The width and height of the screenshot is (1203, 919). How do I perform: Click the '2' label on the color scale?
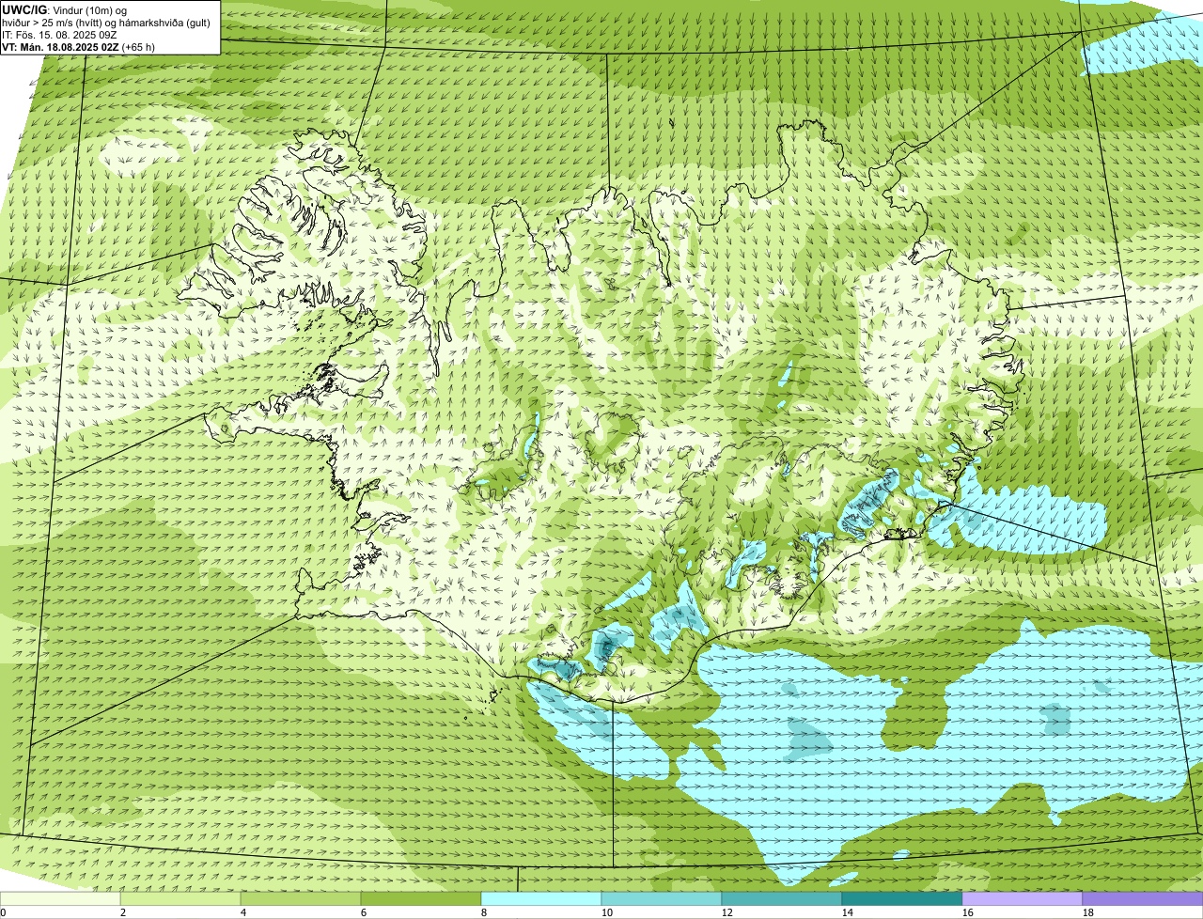pyautogui.click(x=123, y=912)
